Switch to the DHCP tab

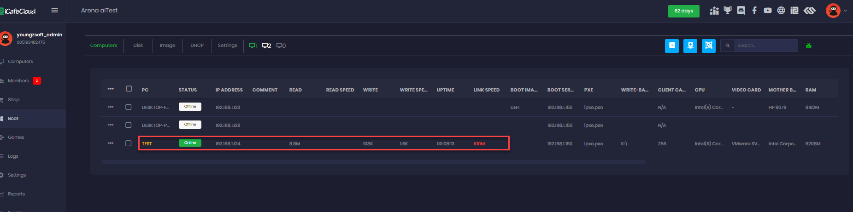[x=197, y=46]
